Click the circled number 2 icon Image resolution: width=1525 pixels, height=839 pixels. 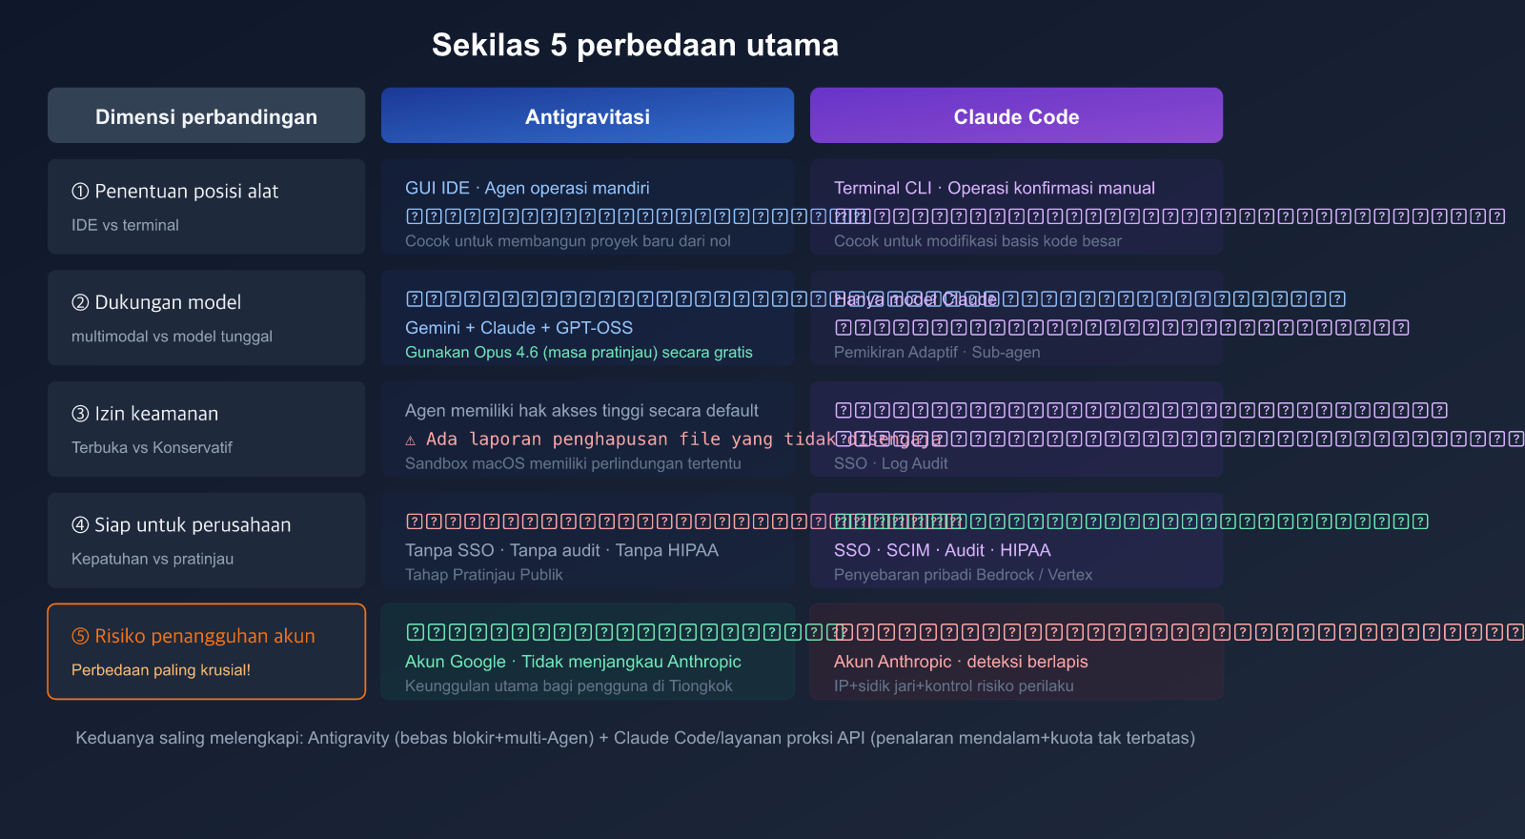80,303
